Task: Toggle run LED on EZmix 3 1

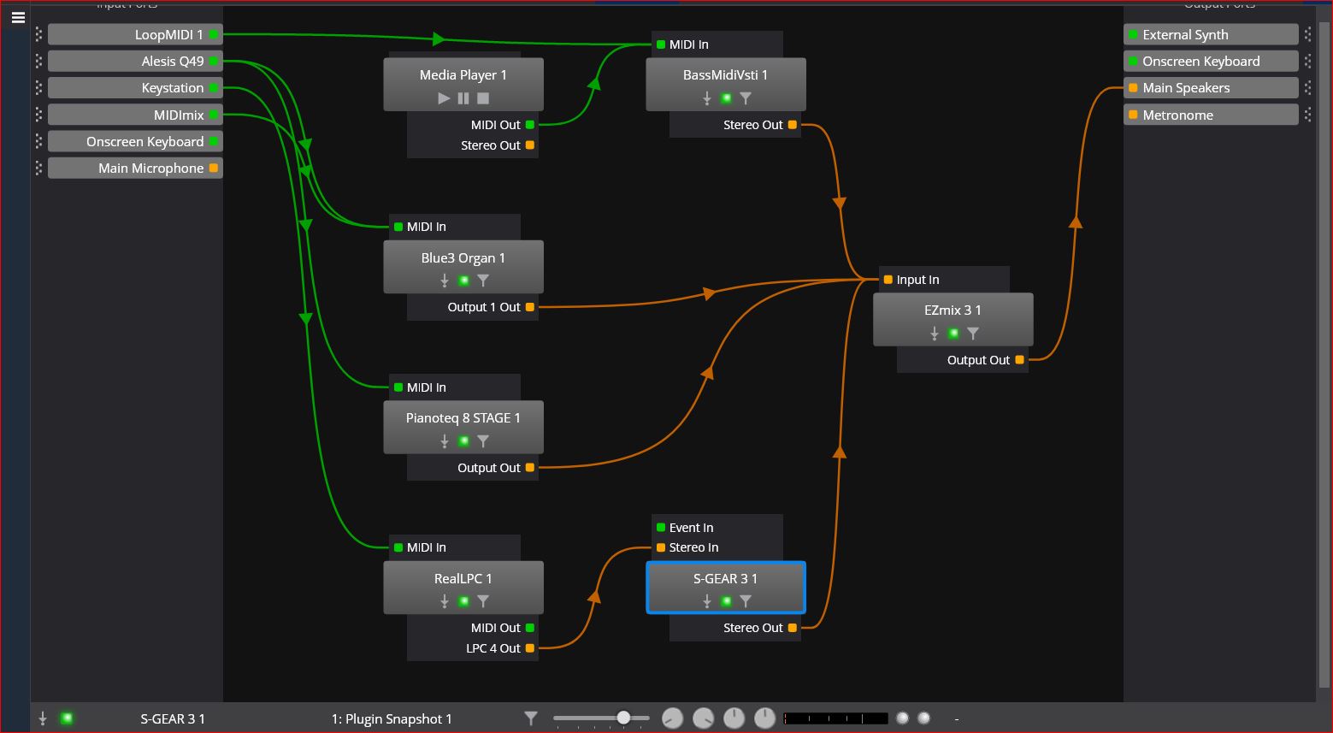Action: tap(953, 334)
